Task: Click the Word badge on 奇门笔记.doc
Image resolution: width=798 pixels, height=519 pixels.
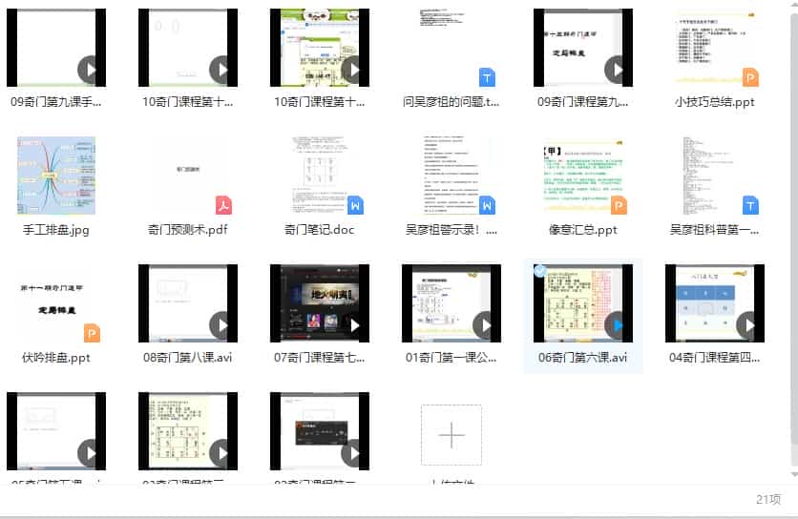Action: (x=355, y=205)
